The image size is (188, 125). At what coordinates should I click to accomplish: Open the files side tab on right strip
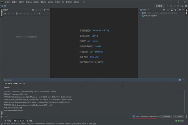click(x=186, y=12)
